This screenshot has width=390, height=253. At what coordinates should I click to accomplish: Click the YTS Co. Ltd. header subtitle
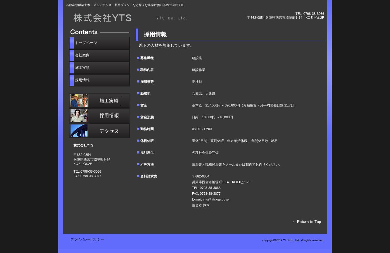[172, 18]
